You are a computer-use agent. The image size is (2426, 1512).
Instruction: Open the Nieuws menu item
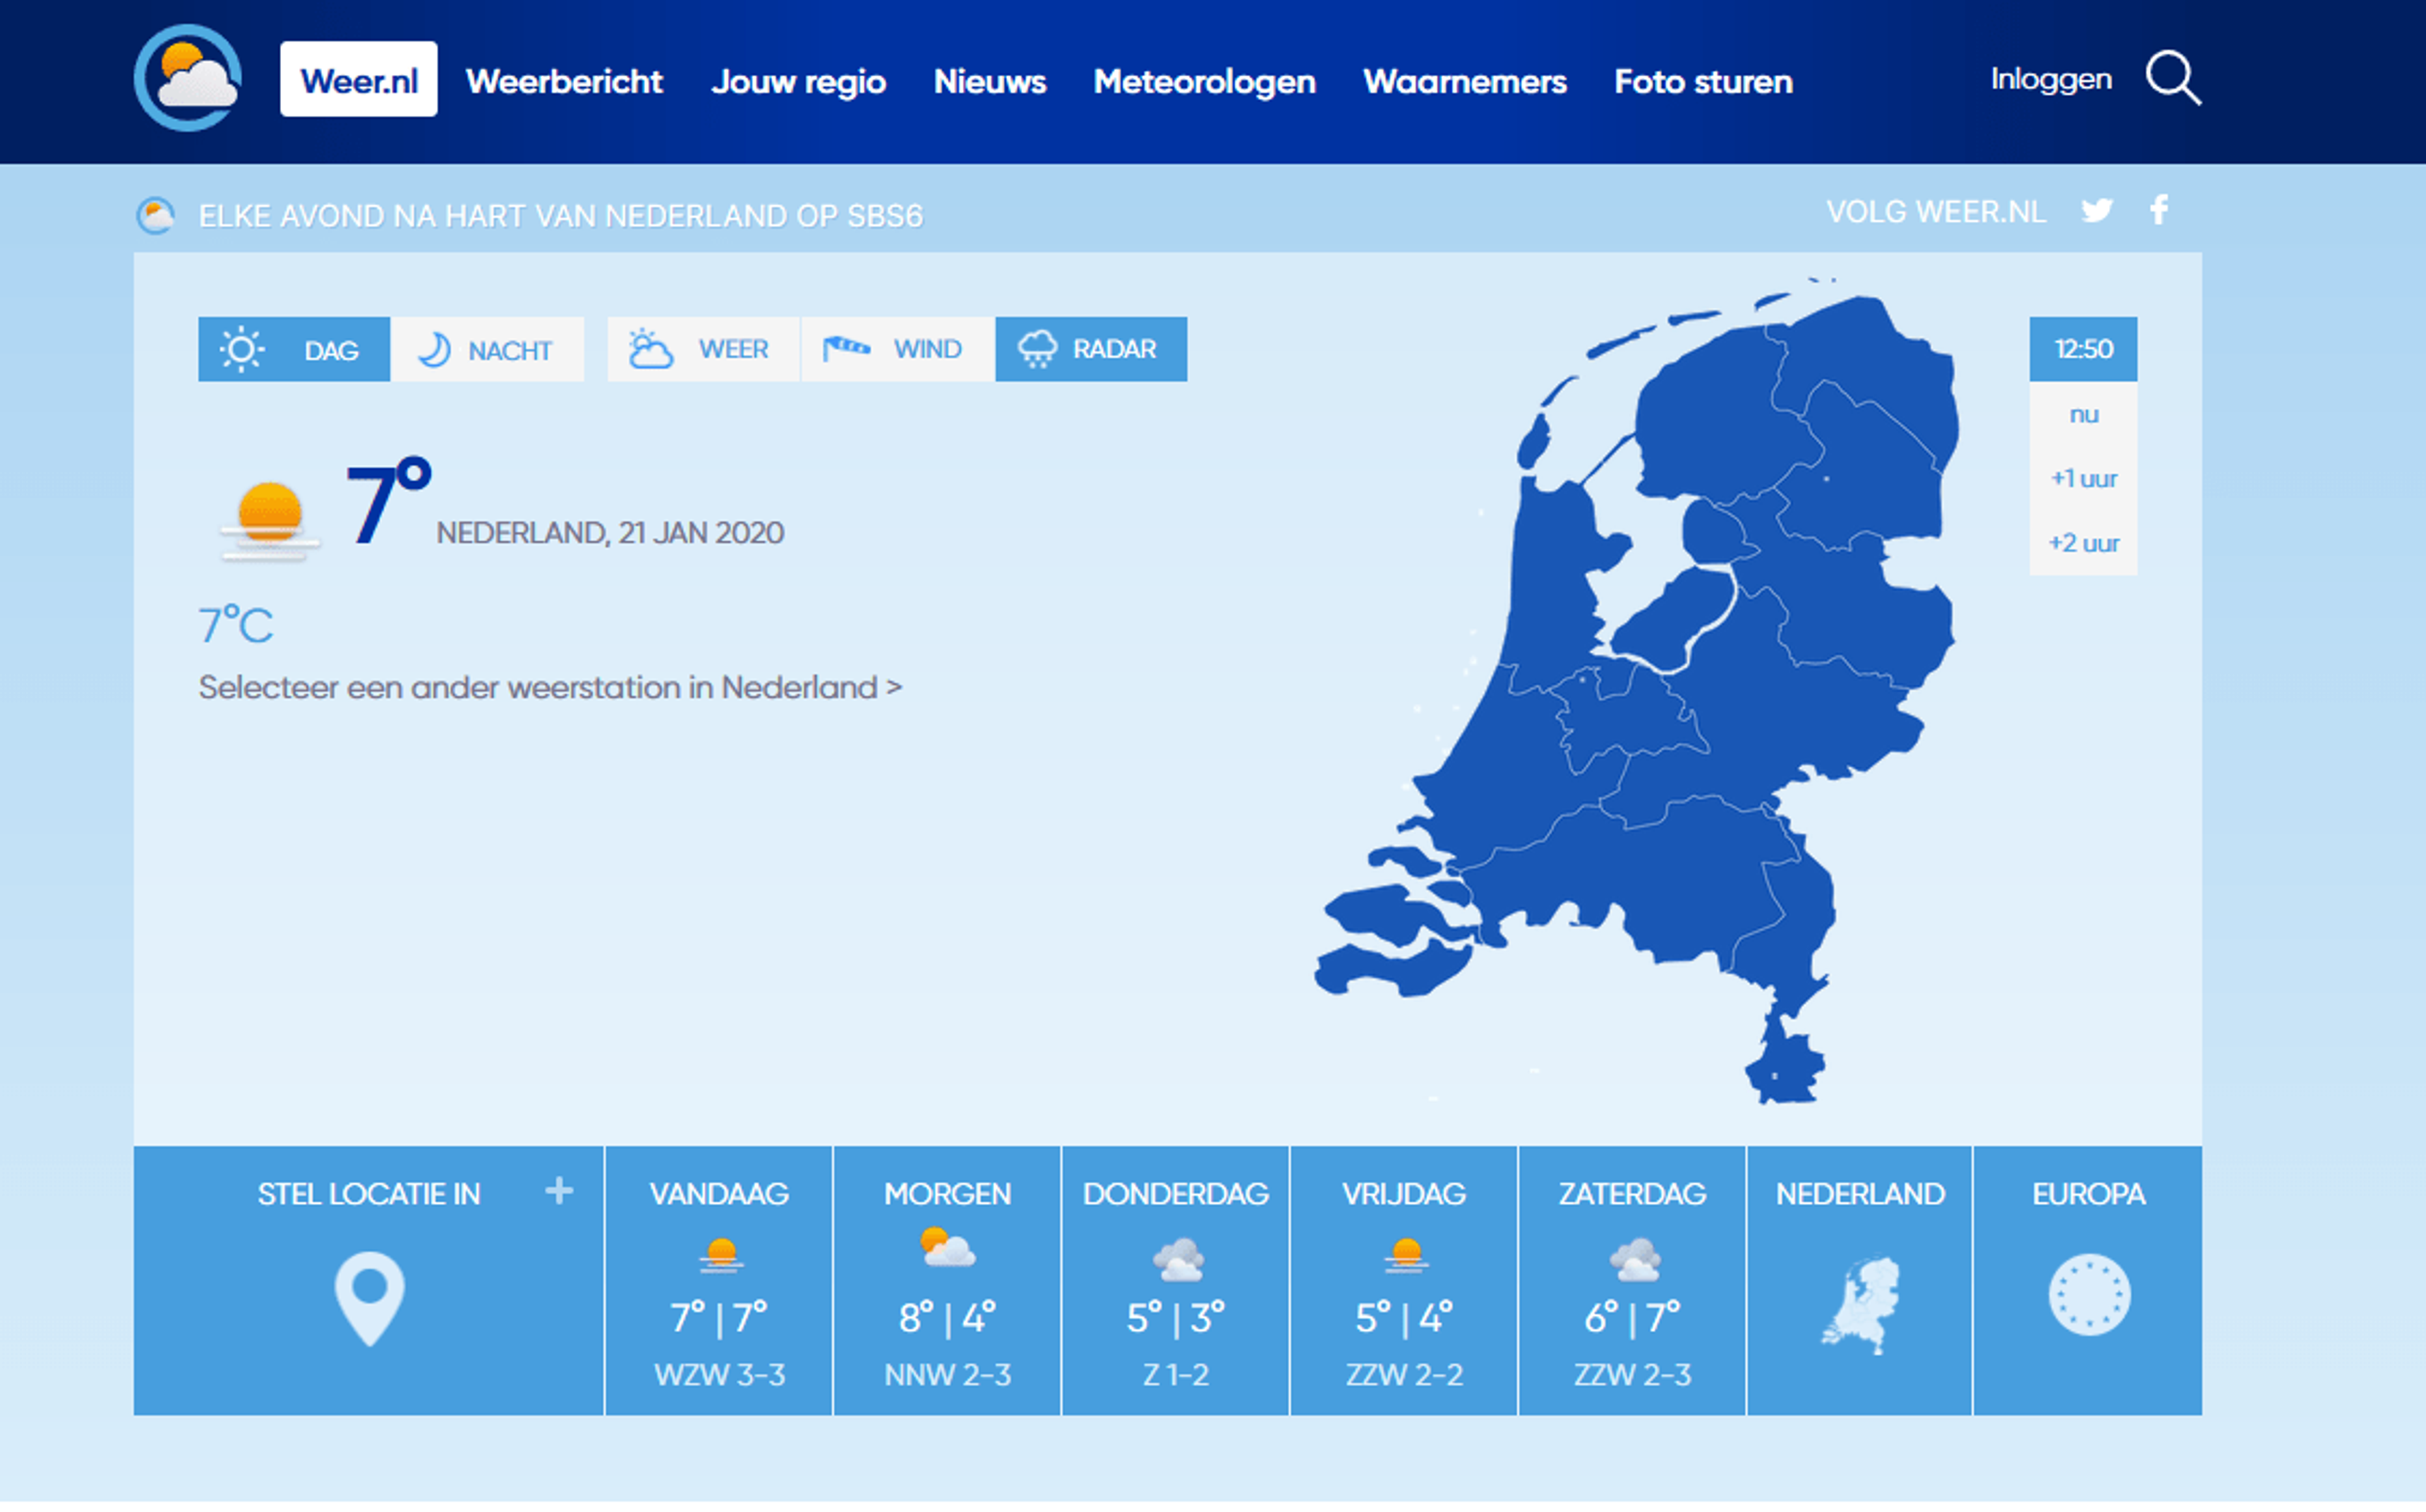(x=990, y=81)
